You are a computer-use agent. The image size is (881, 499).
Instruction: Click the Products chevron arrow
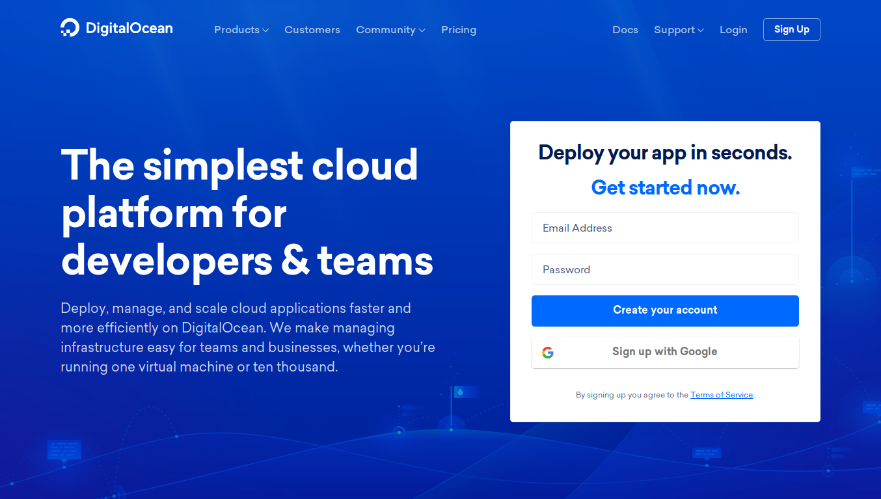click(266, 30)
